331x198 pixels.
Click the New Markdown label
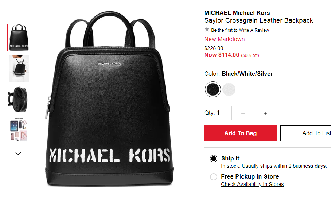point(225,39)
